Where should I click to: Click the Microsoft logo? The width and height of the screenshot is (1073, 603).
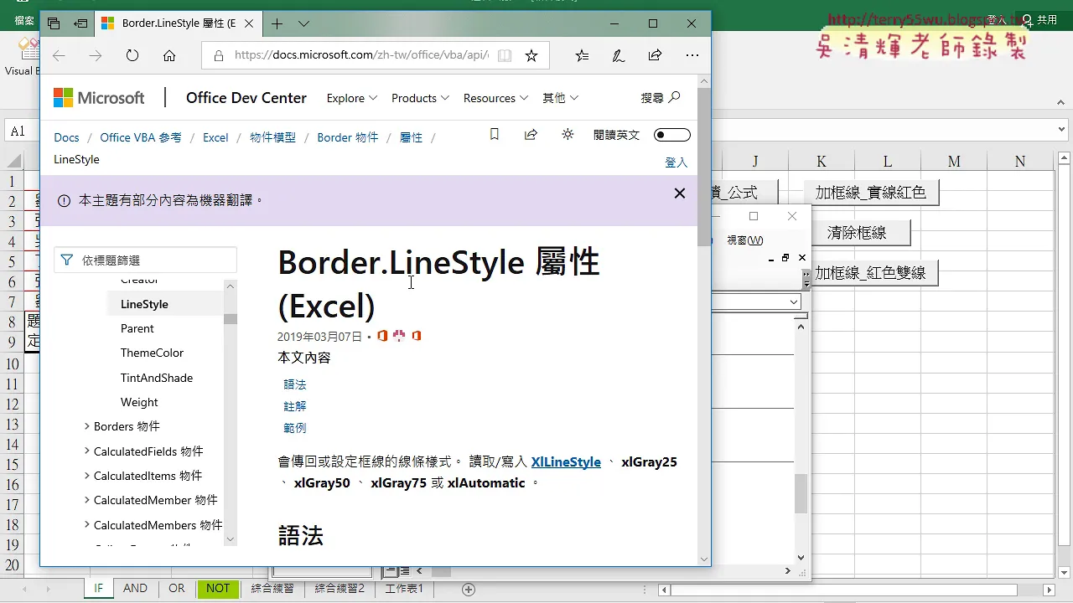coord(99,98)
